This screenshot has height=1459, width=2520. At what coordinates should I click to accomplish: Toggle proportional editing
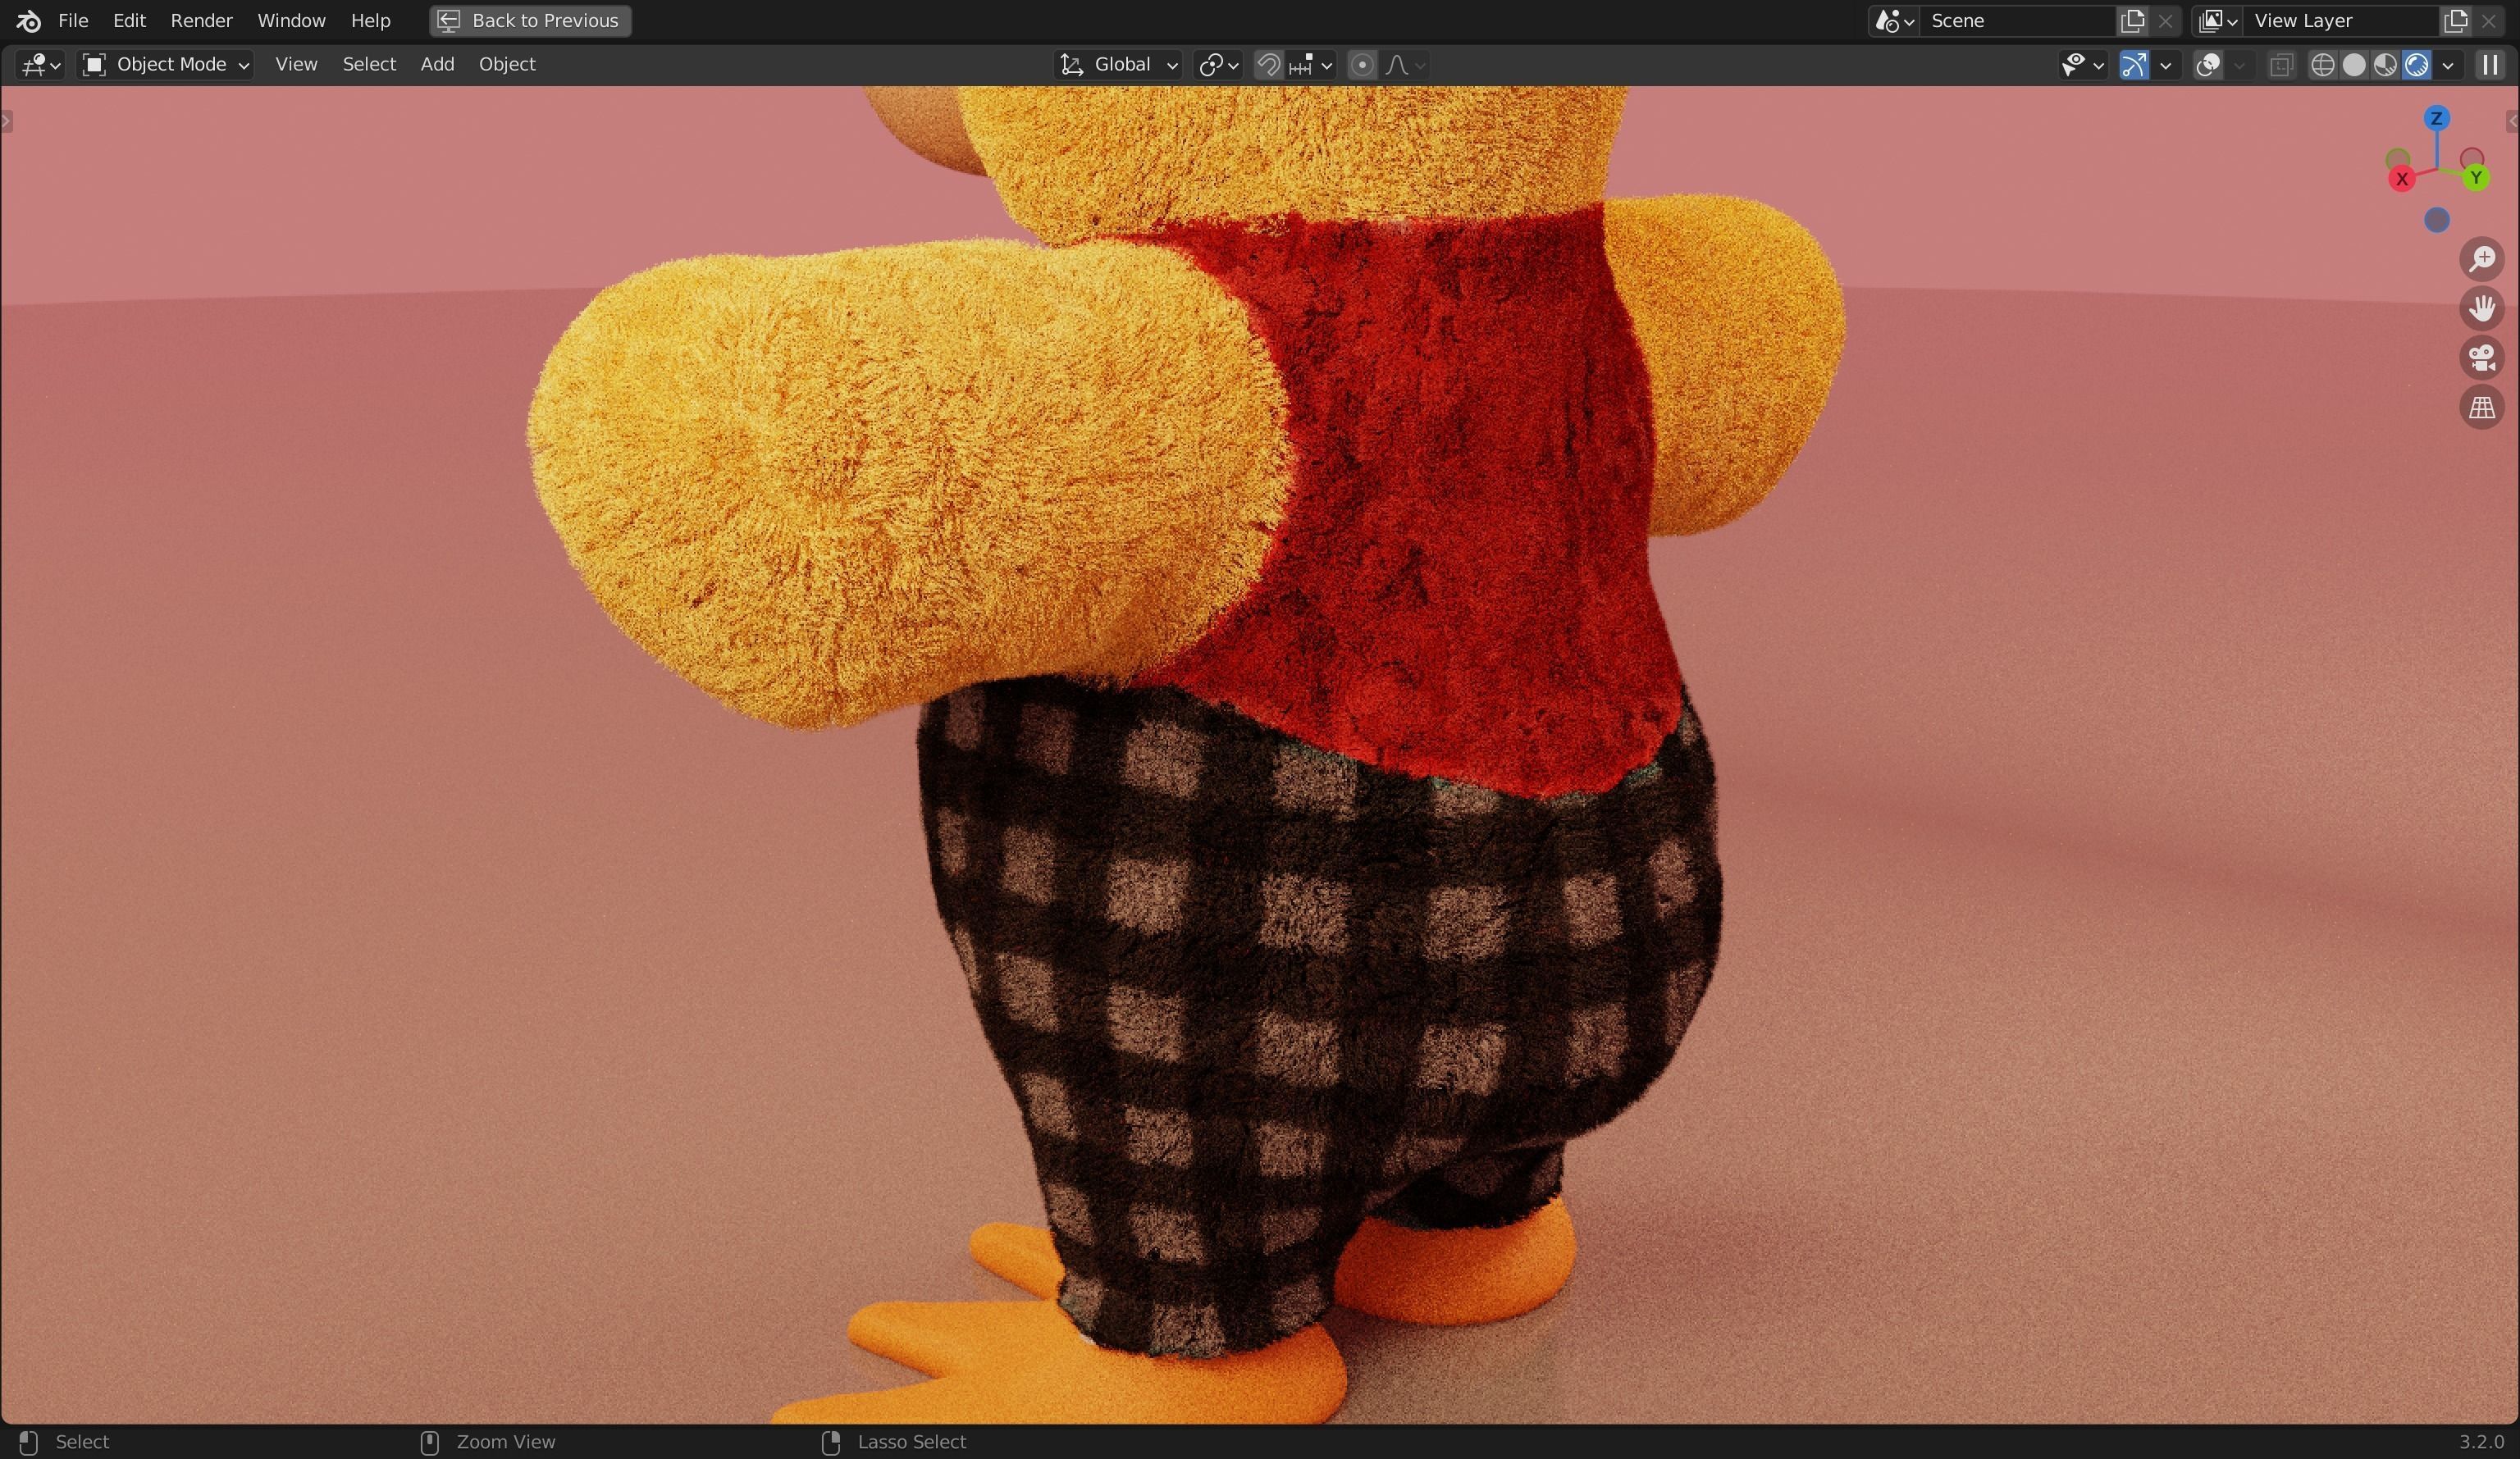pos(1361,65)
